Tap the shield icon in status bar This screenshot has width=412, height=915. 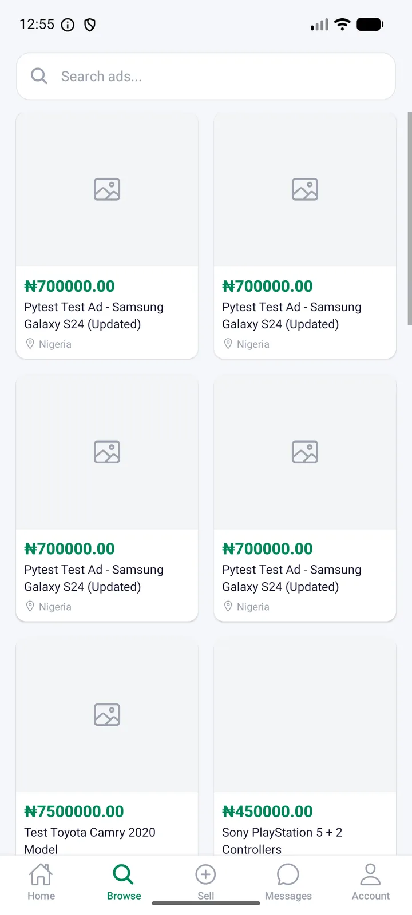coord(90,25)
